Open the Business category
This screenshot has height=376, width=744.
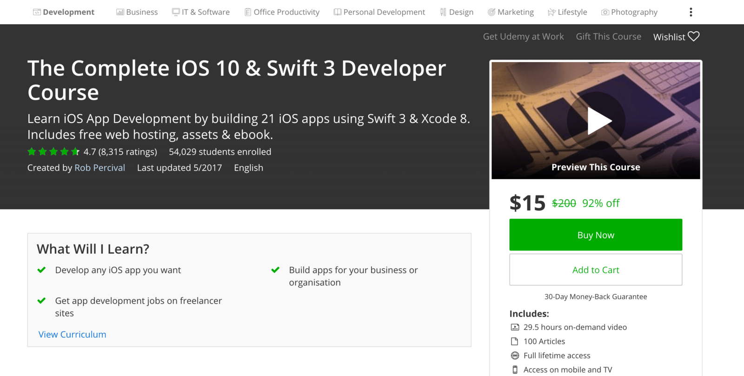[137, 12]
